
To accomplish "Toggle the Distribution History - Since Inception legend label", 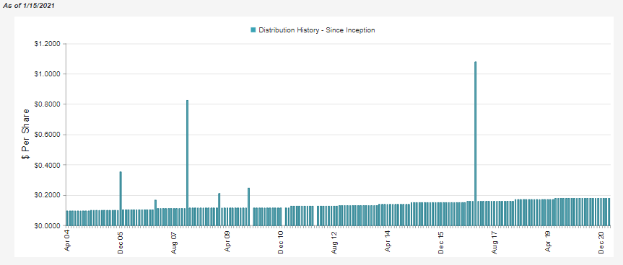I will coord(317,30).
